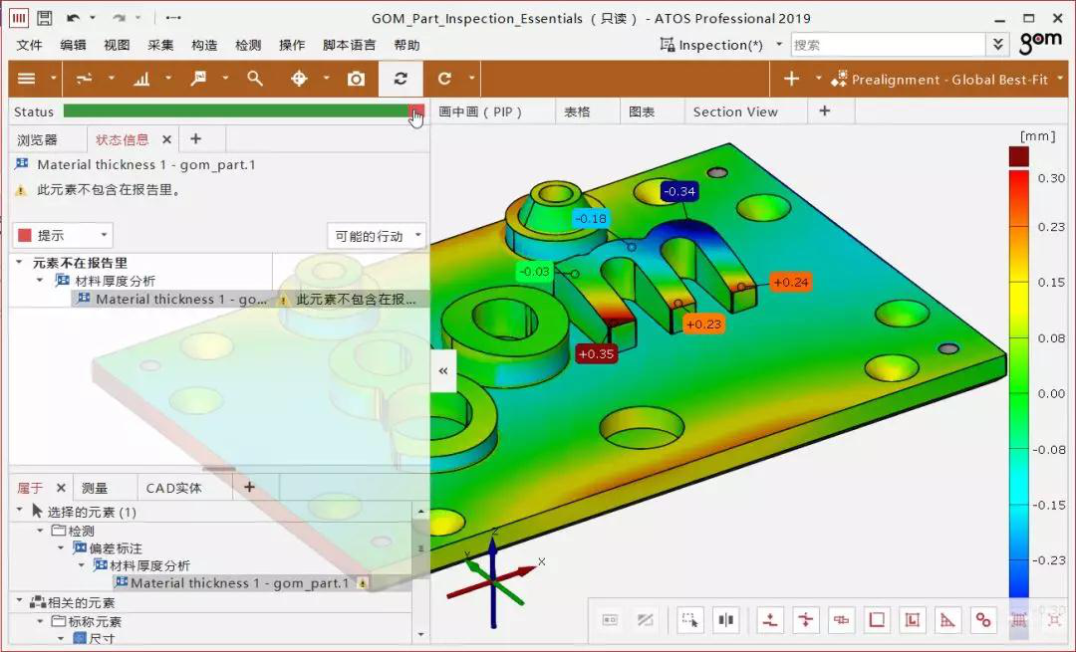Open the 脚本语言 menu
Image resolution: width=1076 pixels, height=652 pixels.
click(x=350, y=45)
